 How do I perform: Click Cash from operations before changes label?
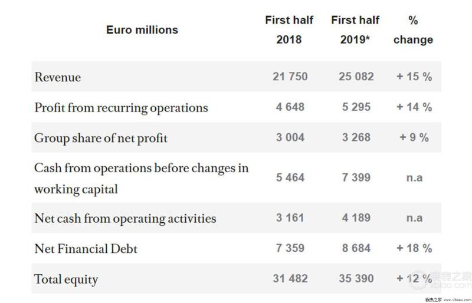point(142,179)
